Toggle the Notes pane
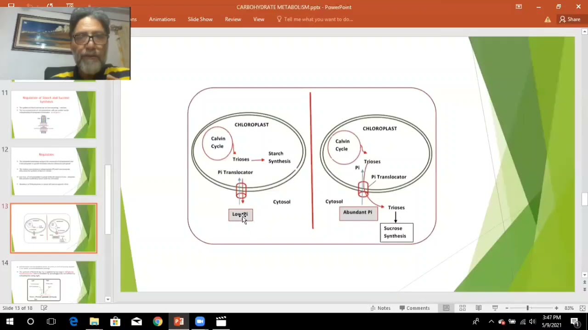Screen dimensions: 588x330 click(380, 308)
